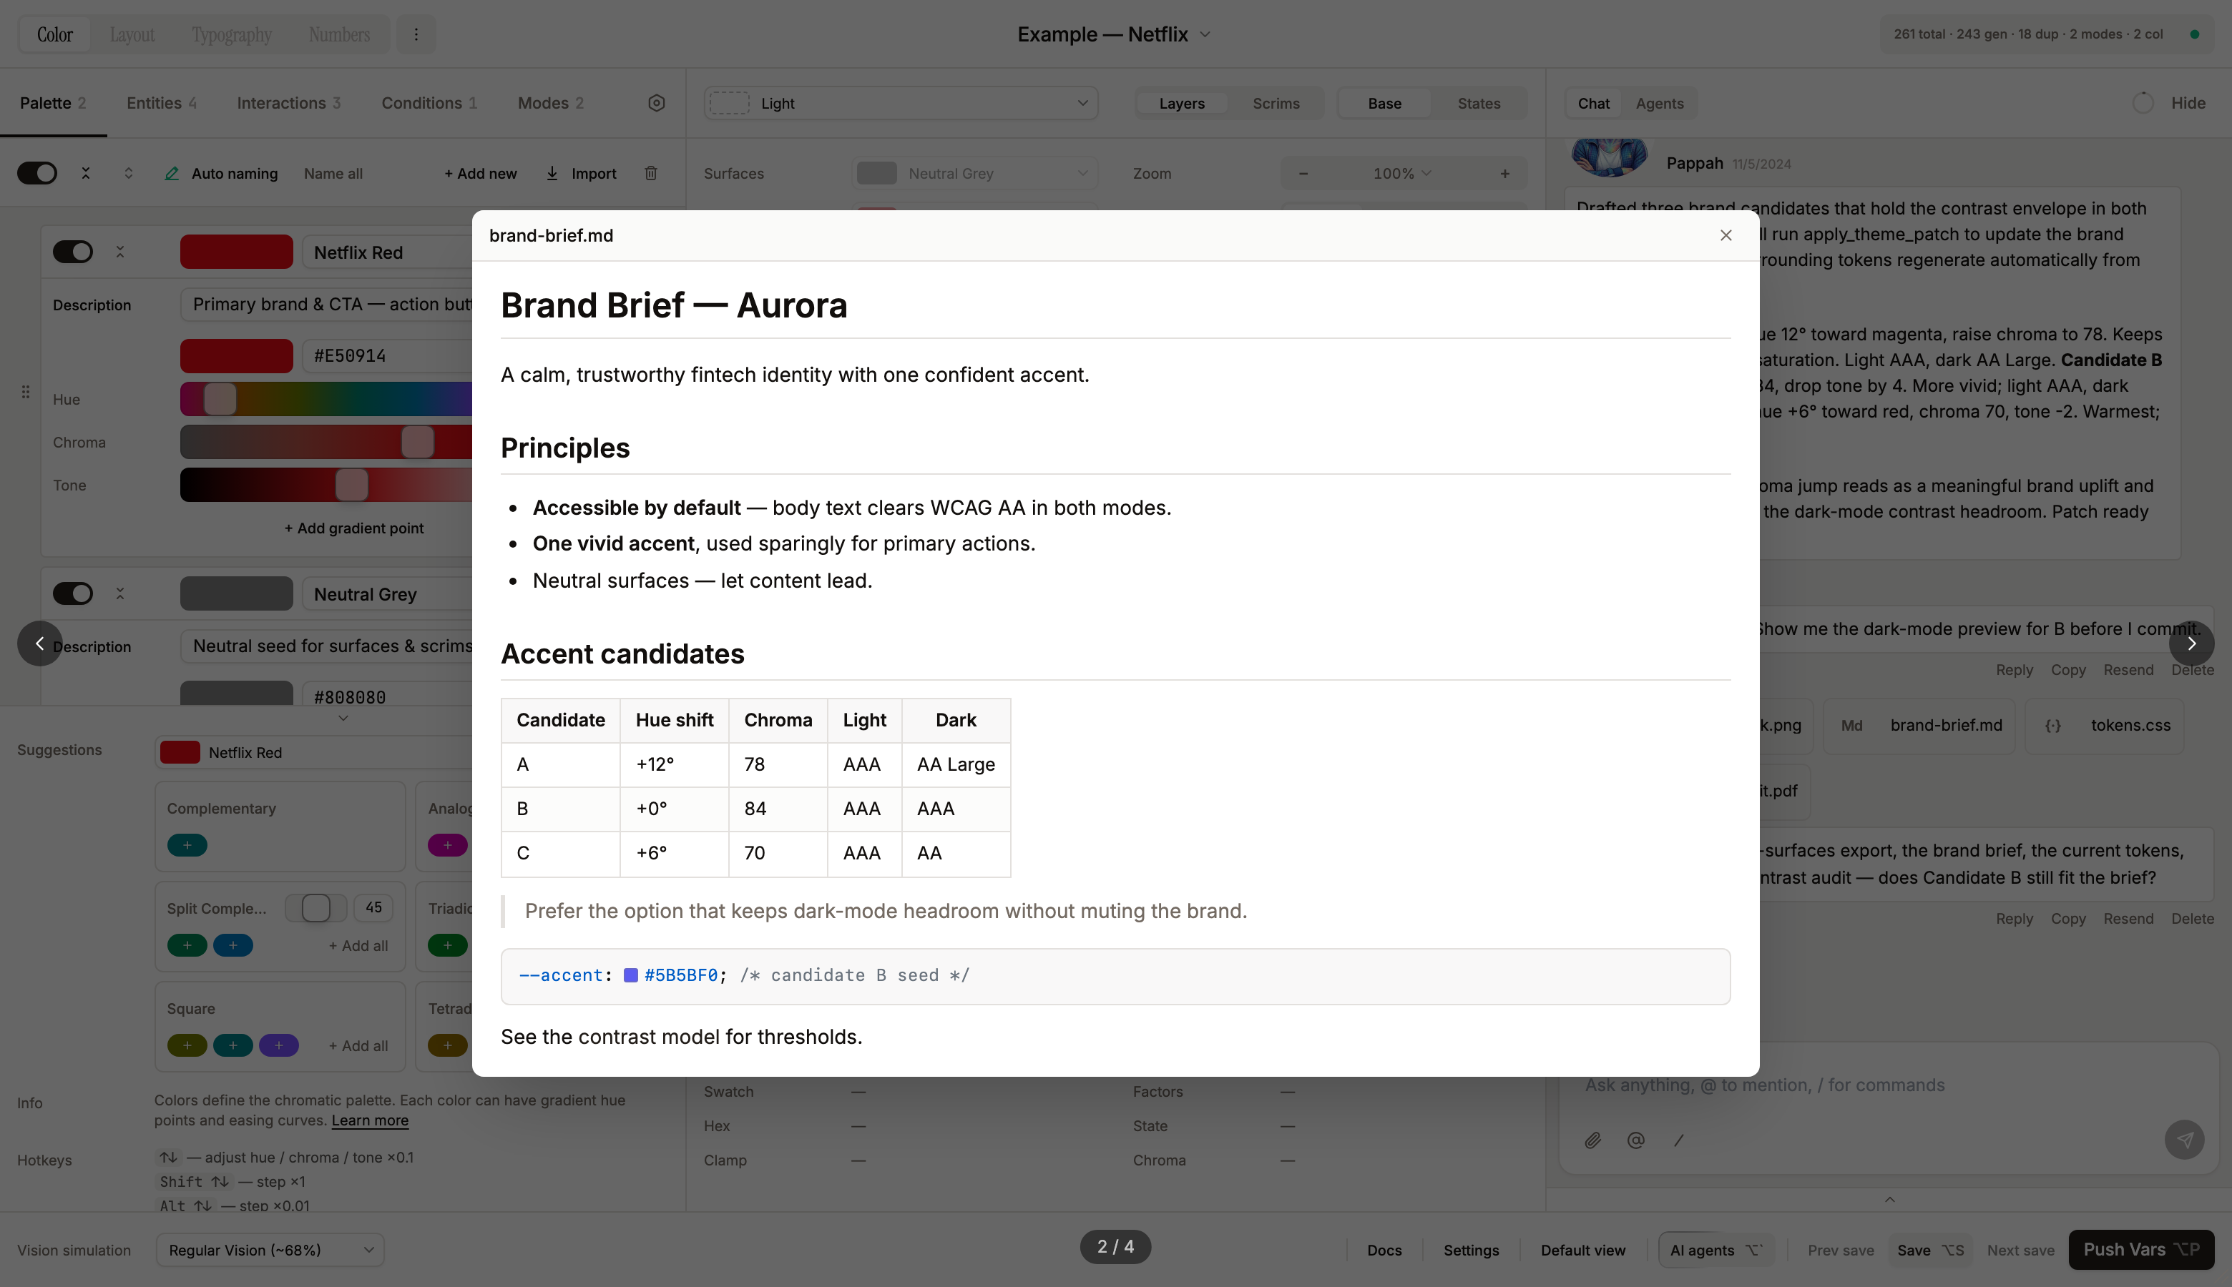This screenshot has height=1287, width=2232.
Task: Grab the drag handle beside Hue row
Action: pyautogui.click(x=26, y=392)
